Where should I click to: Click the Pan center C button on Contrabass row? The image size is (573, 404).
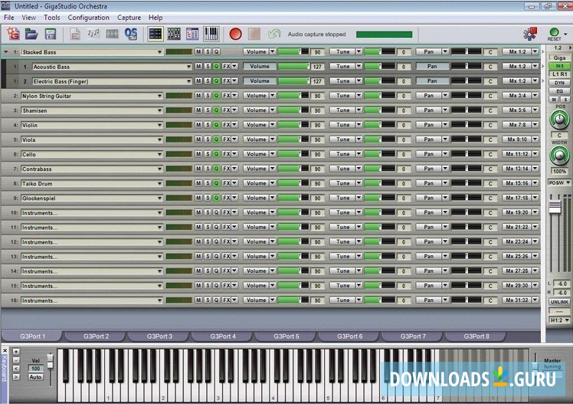490,169
